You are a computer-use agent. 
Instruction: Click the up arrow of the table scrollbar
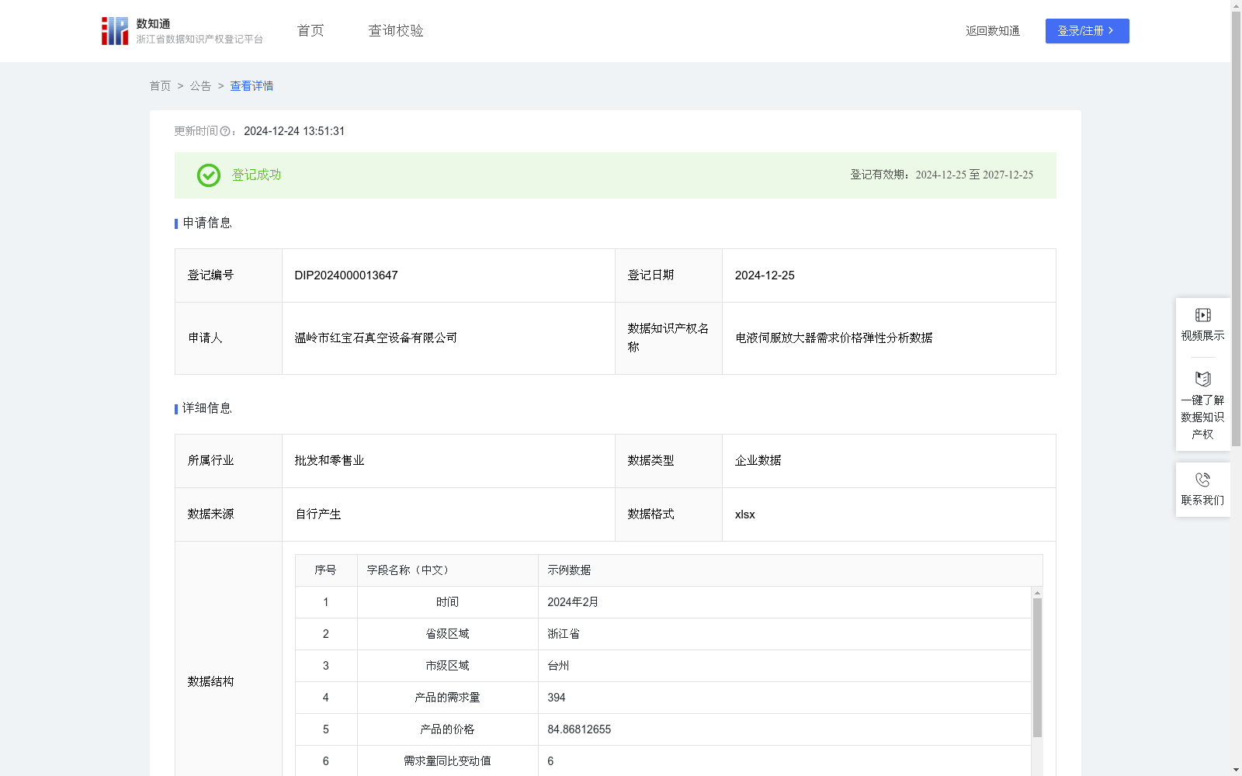coord(1037,594)
